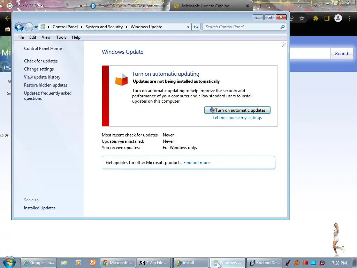Click the search magnifier icon
This screenshot has height=268, width=357.
(282, 27)
